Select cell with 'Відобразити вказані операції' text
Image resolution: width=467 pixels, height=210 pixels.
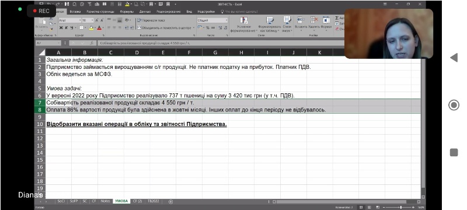pyautogui.click(x=137, y=124)
